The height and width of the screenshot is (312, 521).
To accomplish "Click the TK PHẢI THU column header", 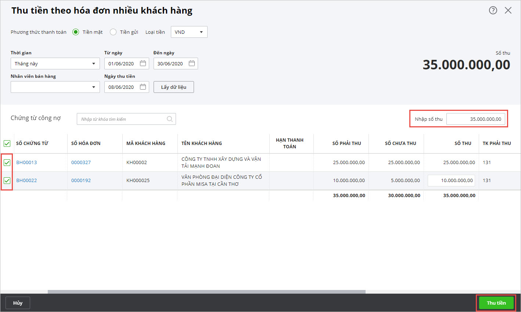I will pos(497,143).
